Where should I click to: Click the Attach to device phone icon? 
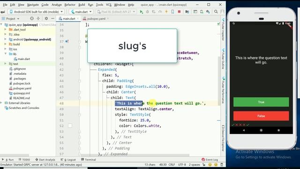pyautogui.click(x=172, y=12)
